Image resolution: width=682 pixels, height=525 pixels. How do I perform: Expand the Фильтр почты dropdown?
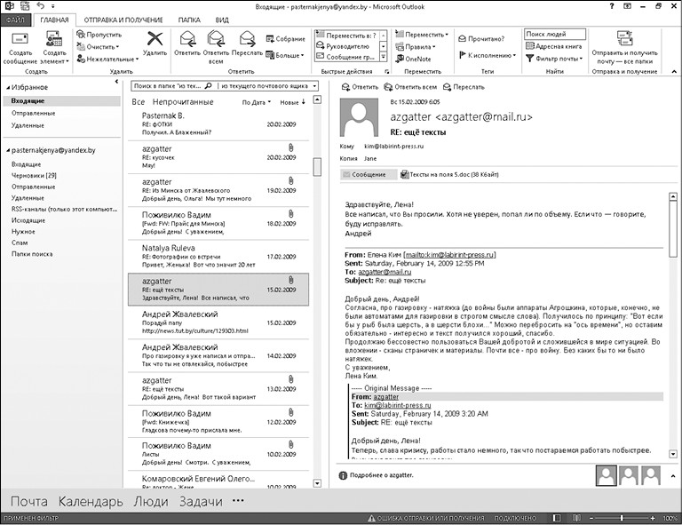pos(559,59)
